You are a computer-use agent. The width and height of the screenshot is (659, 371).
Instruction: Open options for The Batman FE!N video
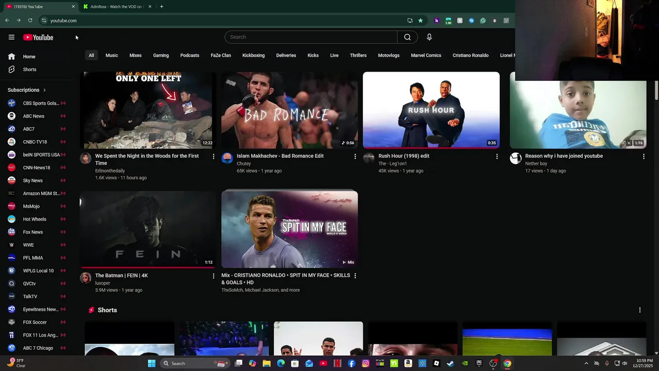point(214,276)
